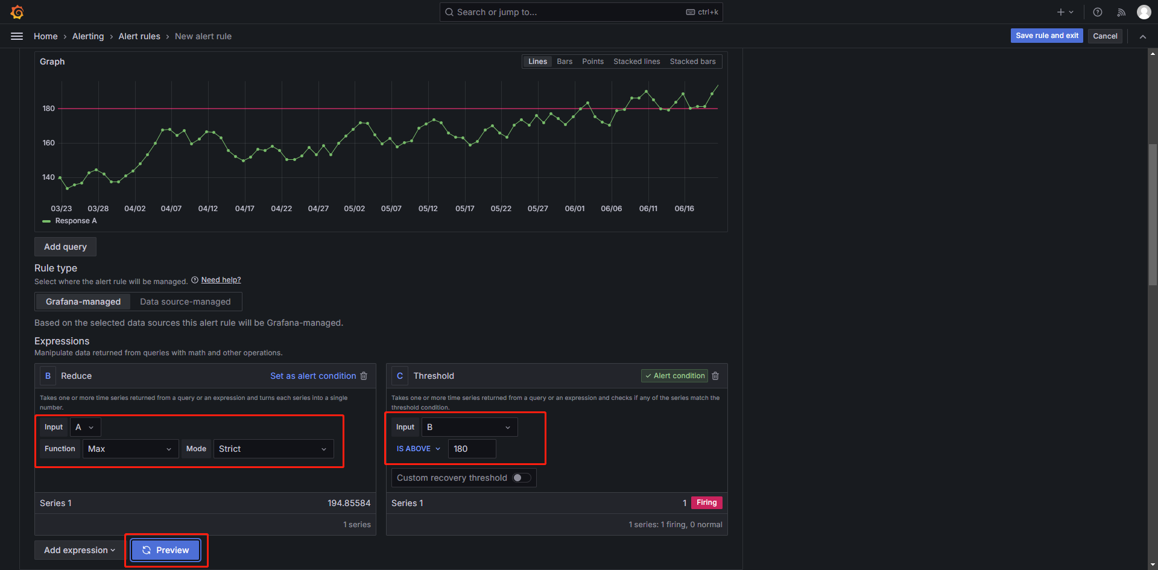The height and width of the screenshot is (570, 1158).
Task: Select Grafana-managed rule type
Action: (83, 302)
